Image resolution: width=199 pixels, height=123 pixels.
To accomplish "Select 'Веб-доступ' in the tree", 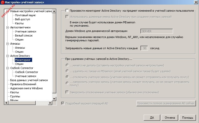I will click(x=22, y=19).
